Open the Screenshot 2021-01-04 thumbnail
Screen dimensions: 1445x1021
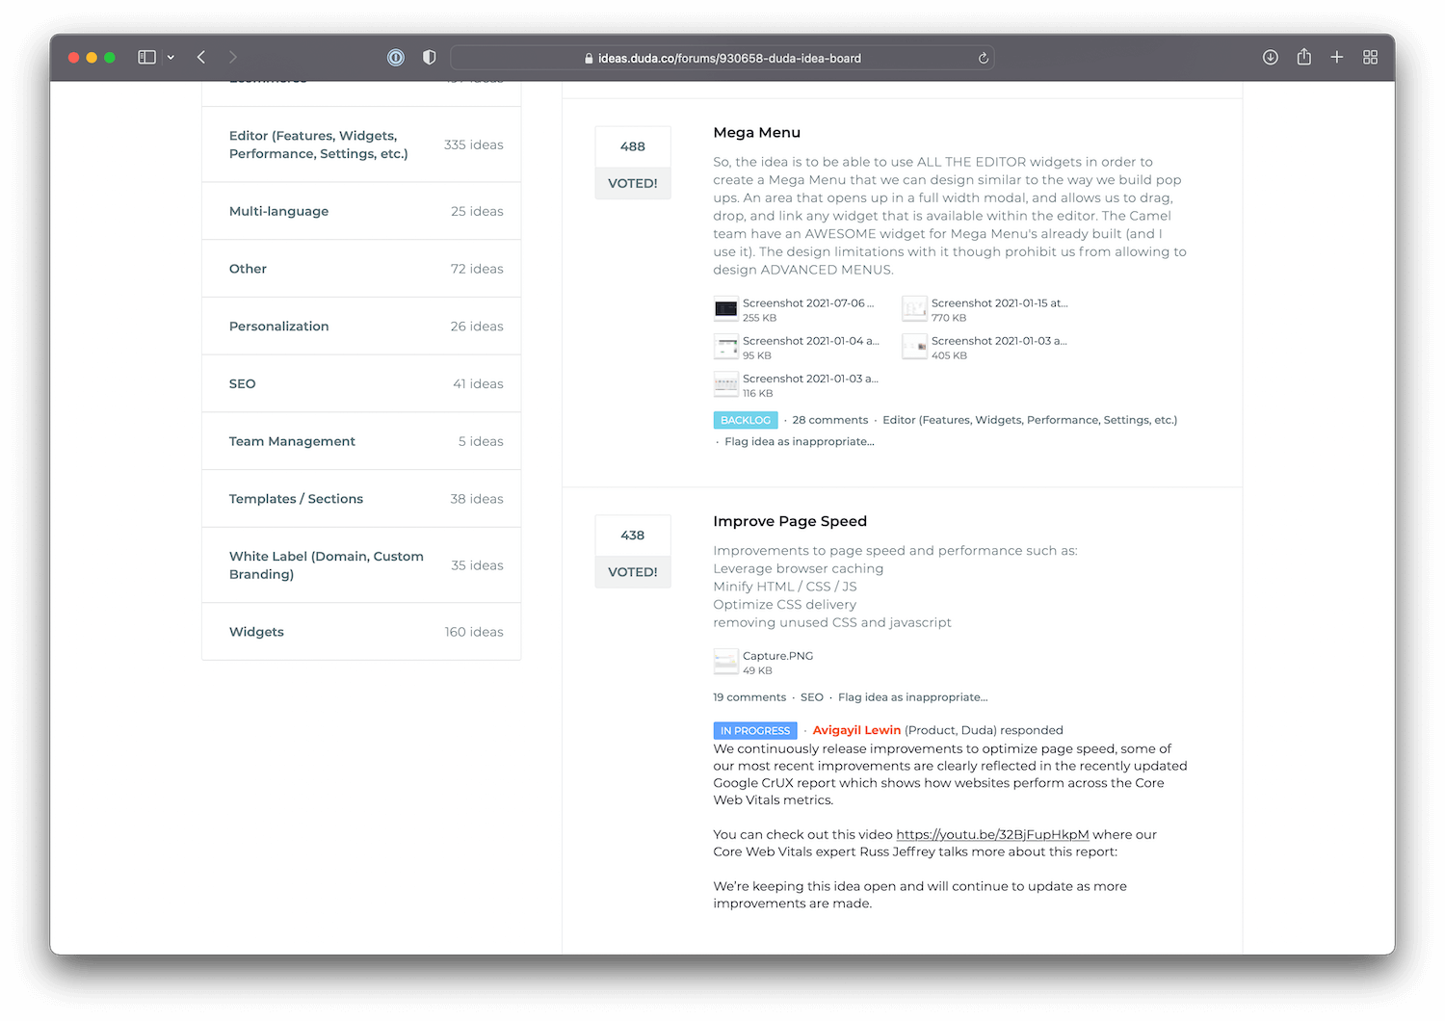(725, 347)
